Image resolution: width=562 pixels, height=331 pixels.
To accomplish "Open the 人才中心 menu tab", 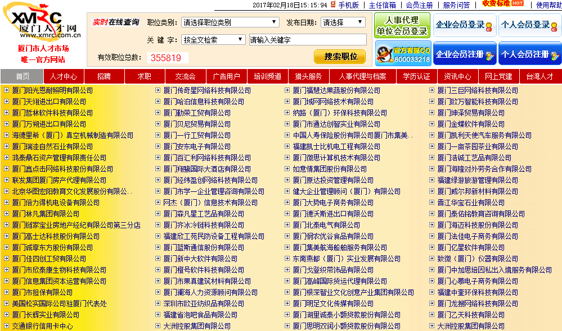I will (64, 76).
